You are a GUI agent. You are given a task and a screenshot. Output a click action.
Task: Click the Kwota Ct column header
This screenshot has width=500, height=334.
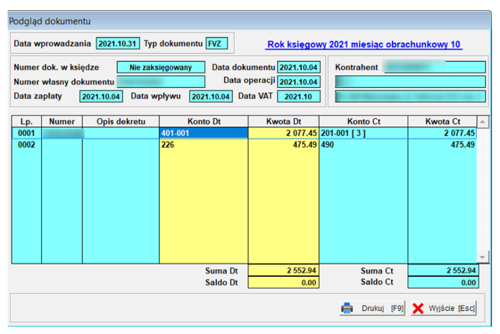tap(442, 122)
